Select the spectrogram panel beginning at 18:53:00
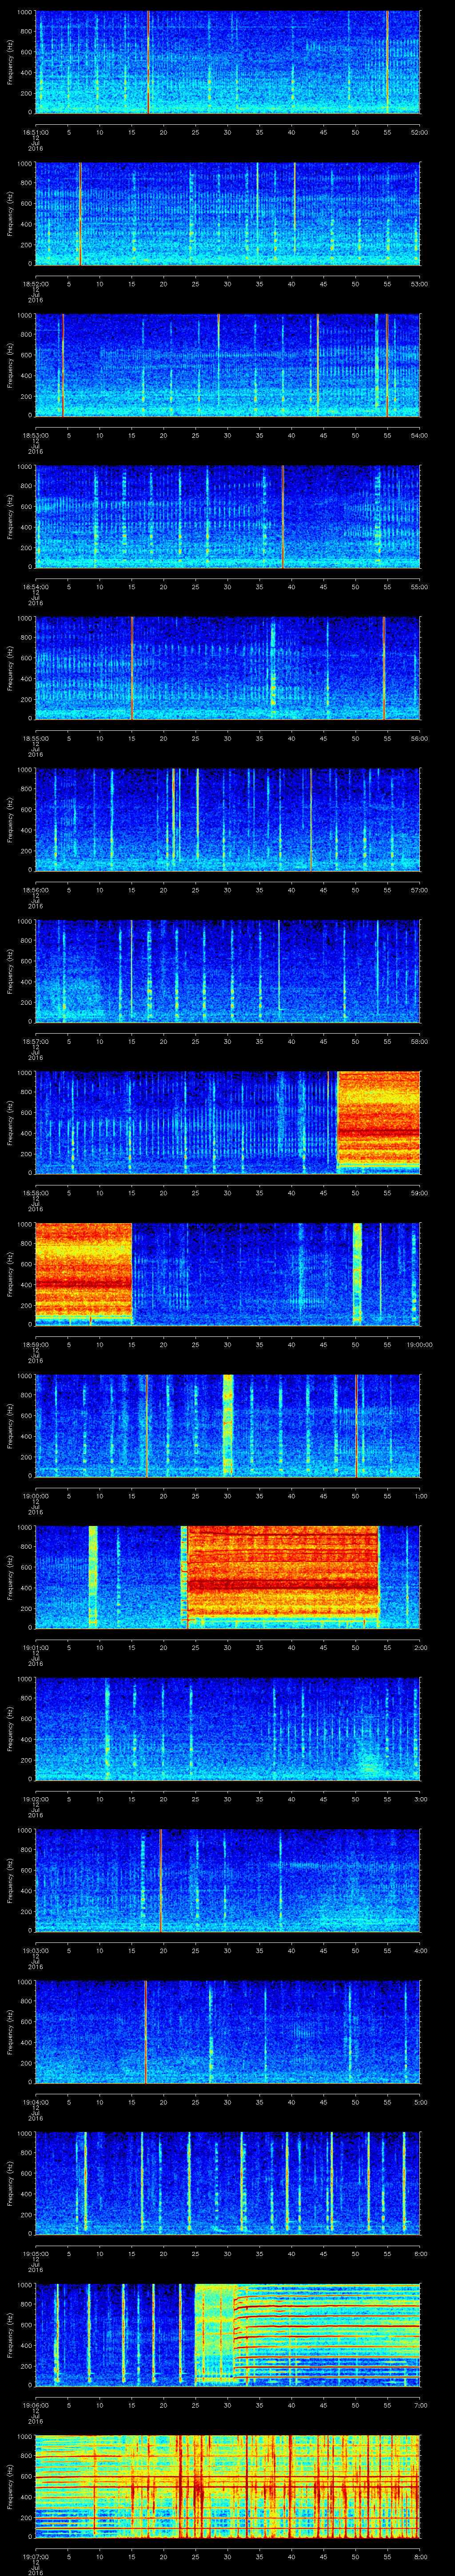455x2576 pixels. coord(228,365)
